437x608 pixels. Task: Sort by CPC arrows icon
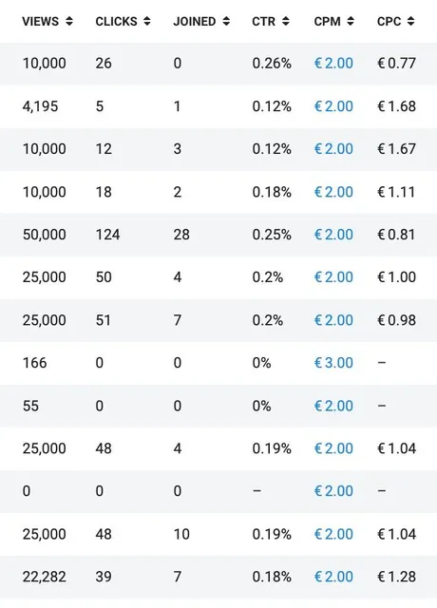pos(411,21)
